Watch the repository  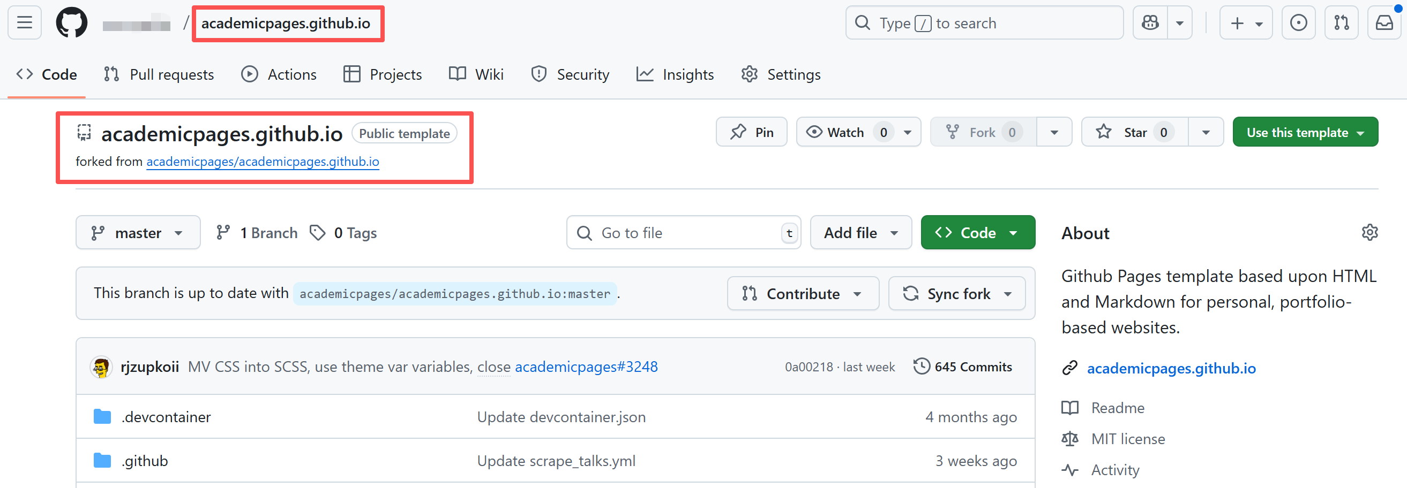(844, 132)
